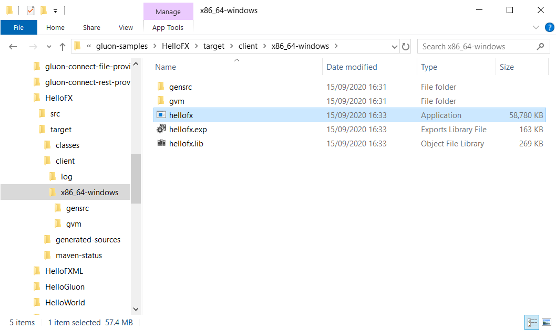Select the hellofx.exp file icon
The height and width of the screenshot is (330, 556).
161,129
